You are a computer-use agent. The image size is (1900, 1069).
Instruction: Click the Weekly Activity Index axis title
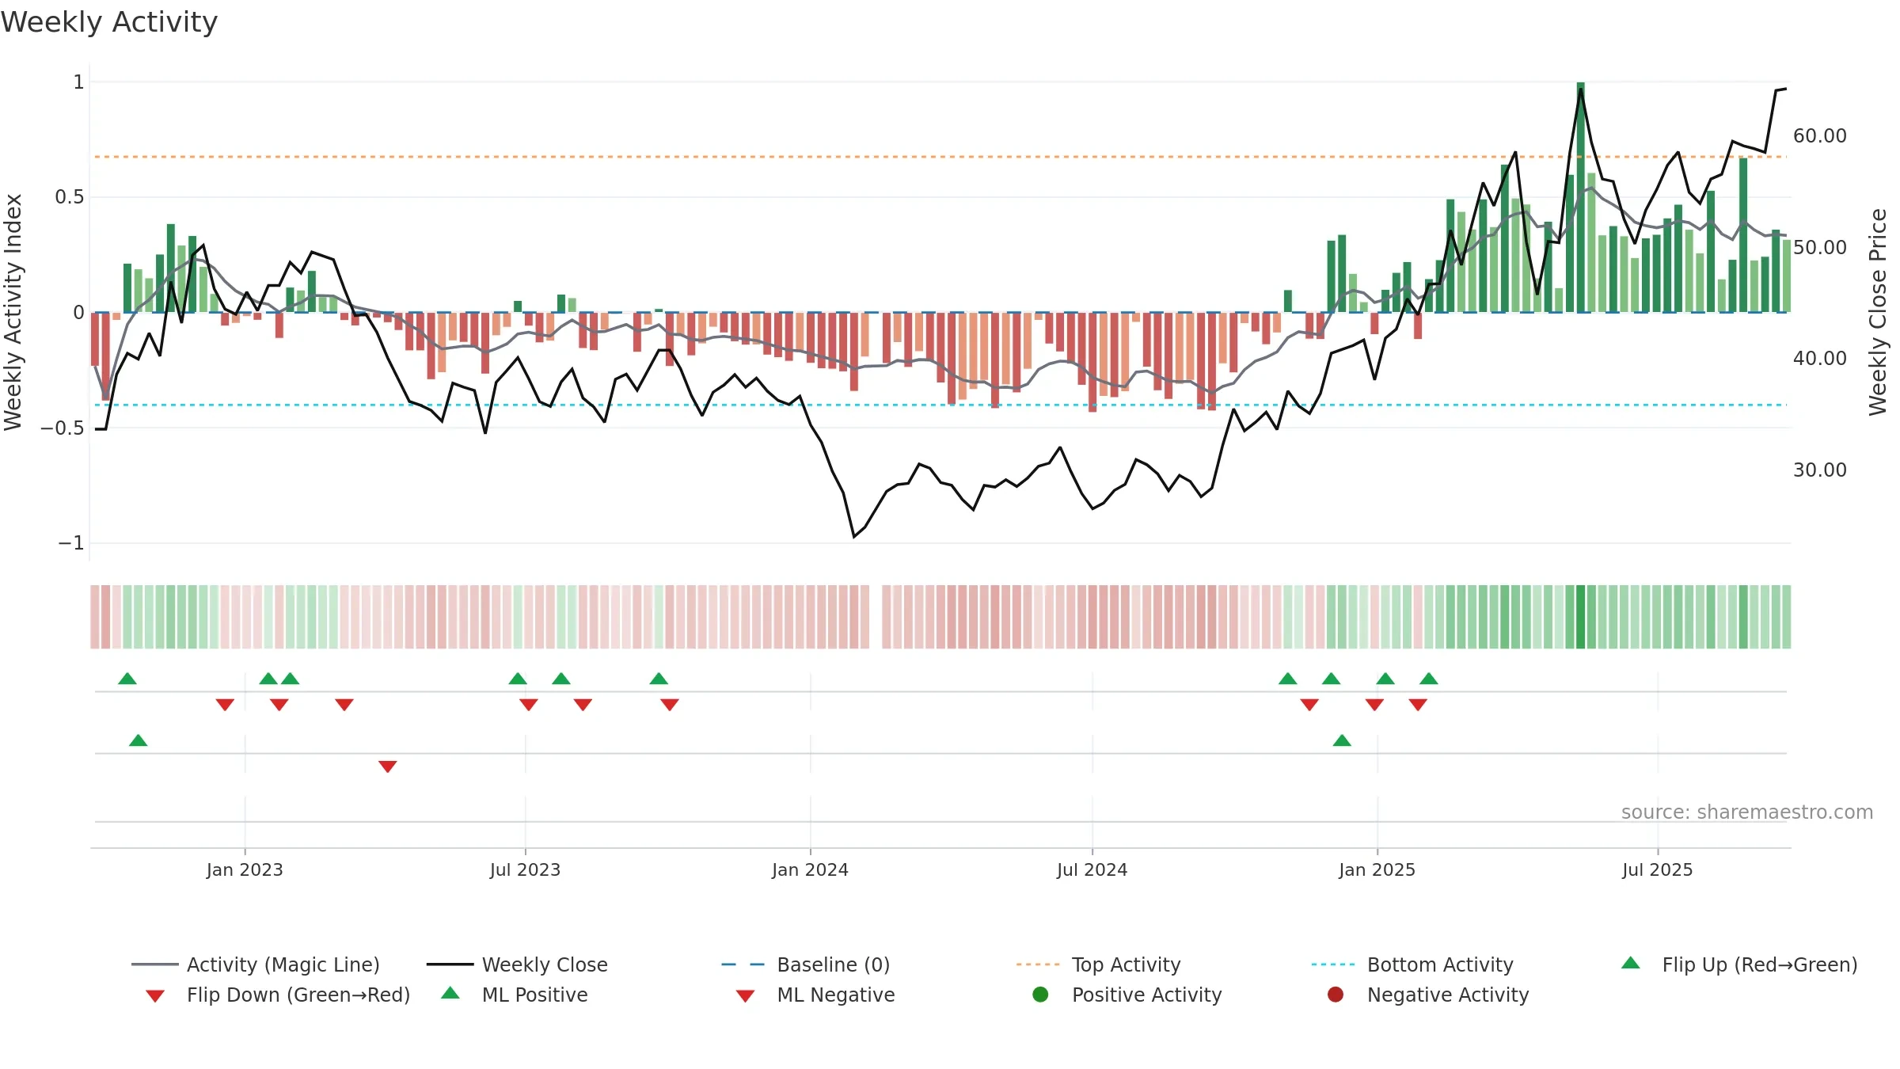point(13,312)
